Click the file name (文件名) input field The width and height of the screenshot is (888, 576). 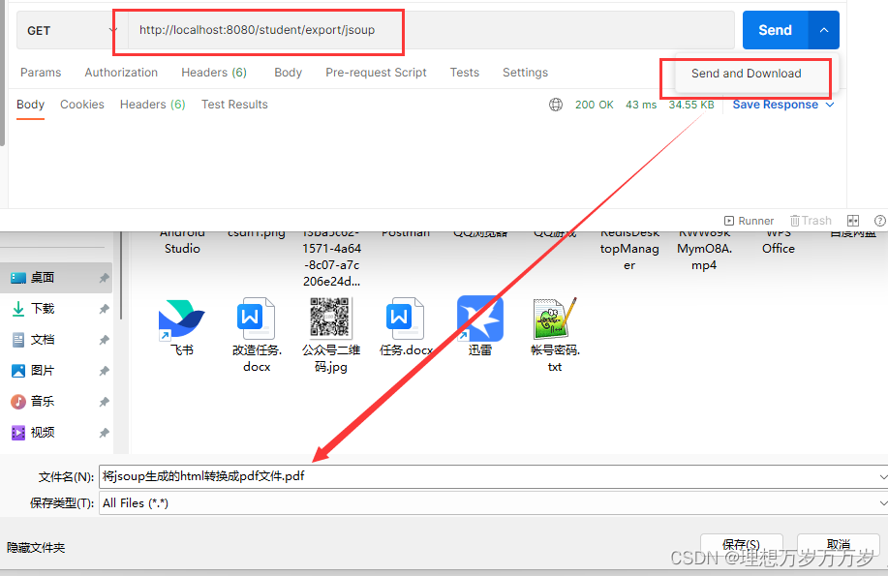(x=489, y=477)
